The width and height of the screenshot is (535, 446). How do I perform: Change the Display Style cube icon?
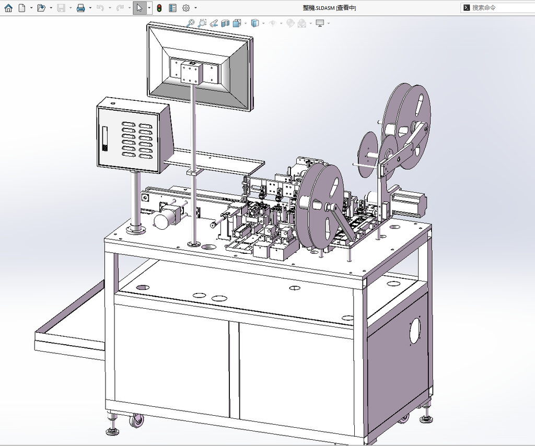(x=255, y=23)
